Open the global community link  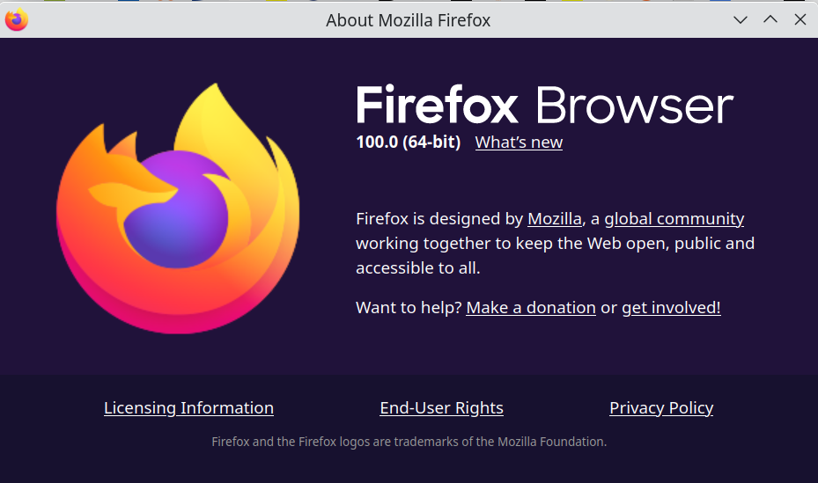click(x=674, y=218)
